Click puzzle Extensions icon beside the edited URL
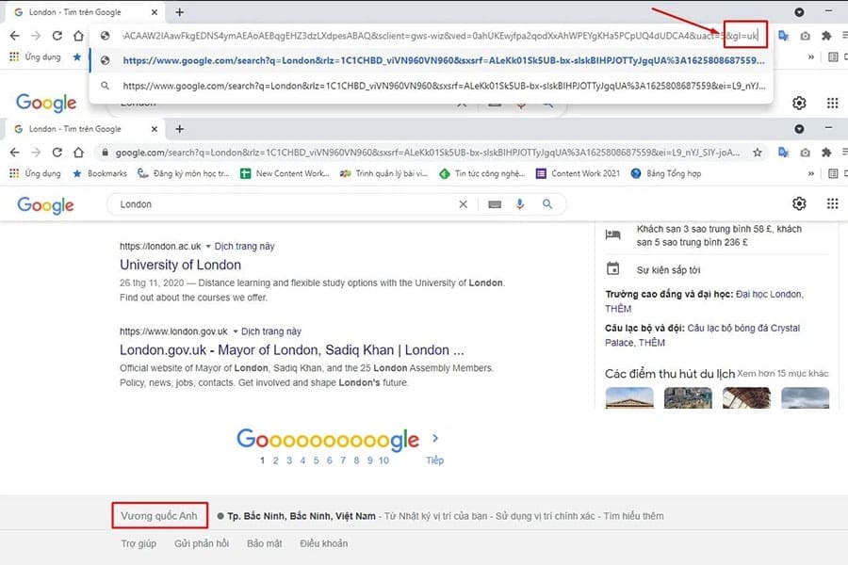 point(825,36)
